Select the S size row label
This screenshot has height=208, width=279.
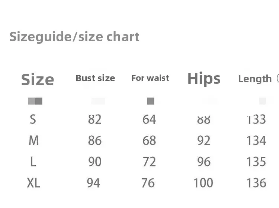33,119
